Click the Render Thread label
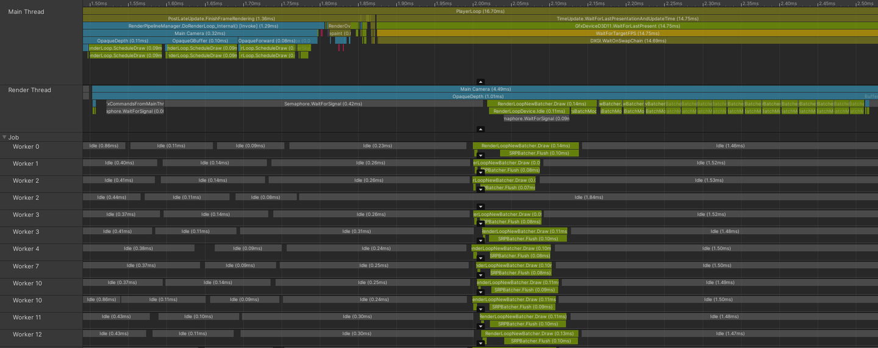878x348 pixels. pyautogui.click(x=29, y=90)
